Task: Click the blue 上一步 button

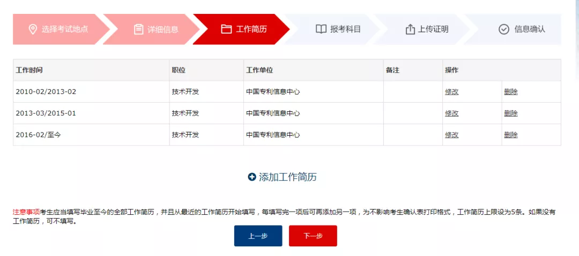Action: pos(258,236)
